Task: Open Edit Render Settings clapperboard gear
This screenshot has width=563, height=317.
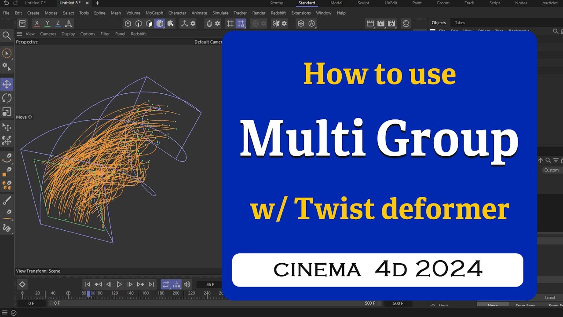Action: [x=391, y=23]
